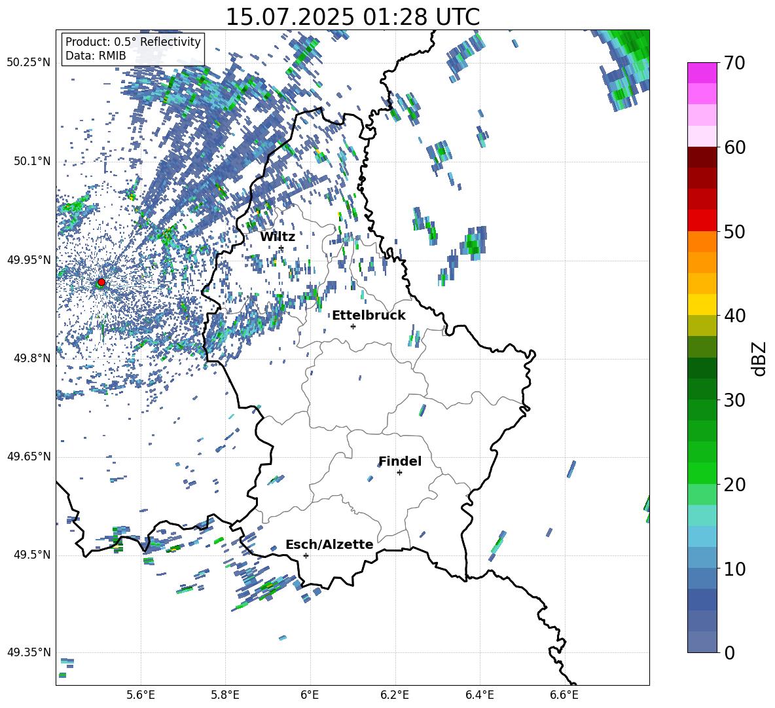Click the 5.6°E longitude label
The height and width of the screenshot is (708, 775).
[x=141, y=695]
